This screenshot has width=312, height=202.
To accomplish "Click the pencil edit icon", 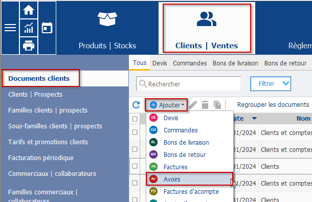I will (193, 105).
